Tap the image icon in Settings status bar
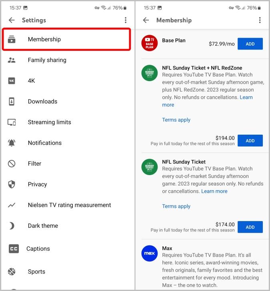Viewport: 270px width, 291px height. coord(26,8)
